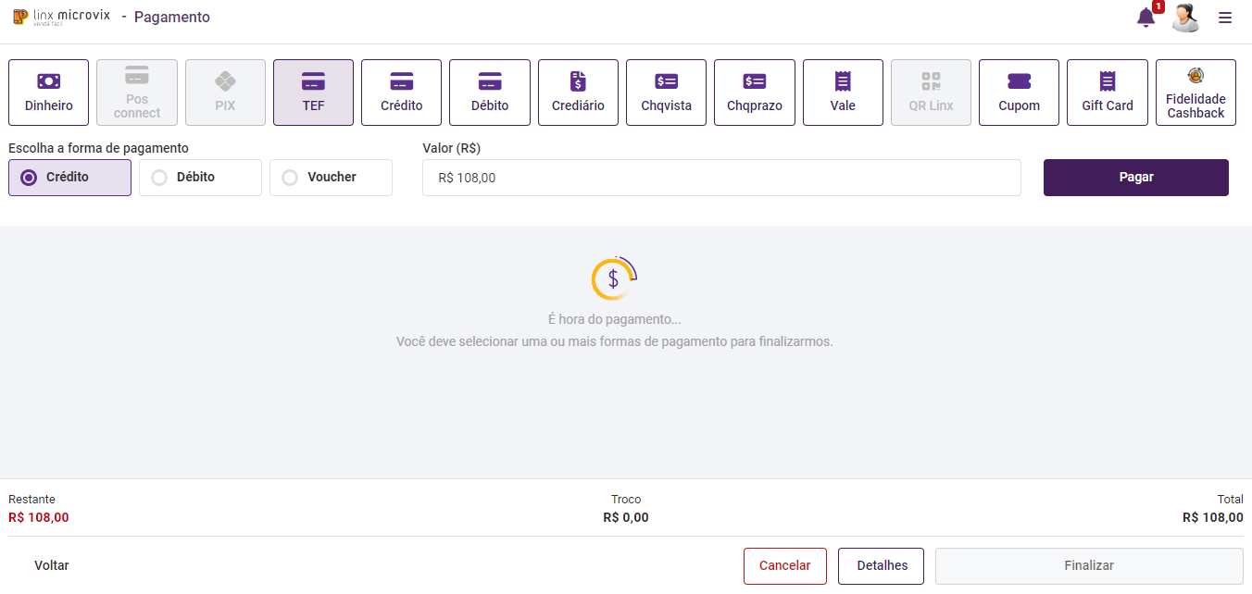This screenshot has height=594, width=1252.
Task: Open the notifications bell
Action: point(1146,18)
